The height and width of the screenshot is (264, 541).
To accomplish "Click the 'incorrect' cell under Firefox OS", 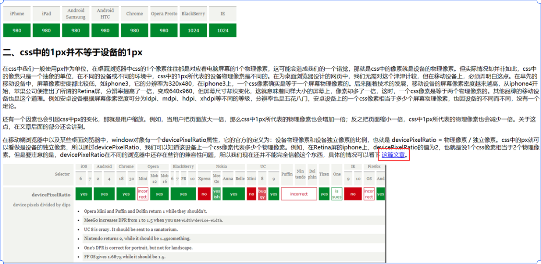I will pos(369,194).
